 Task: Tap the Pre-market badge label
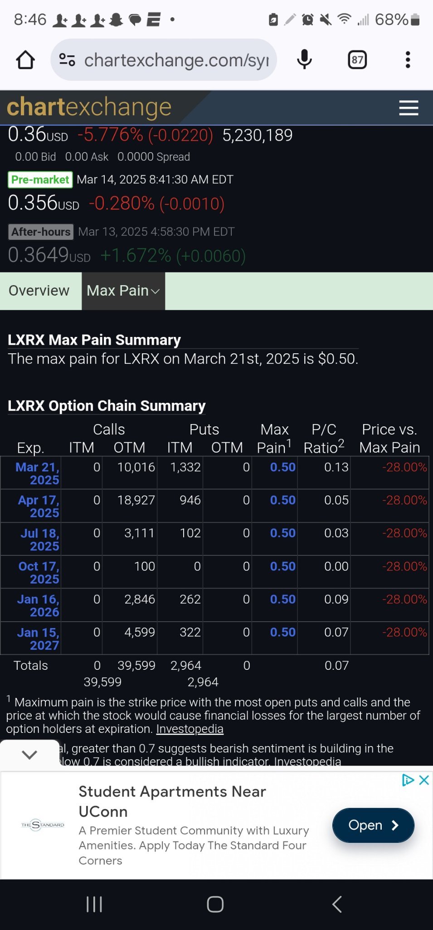(x=40, y=180)
